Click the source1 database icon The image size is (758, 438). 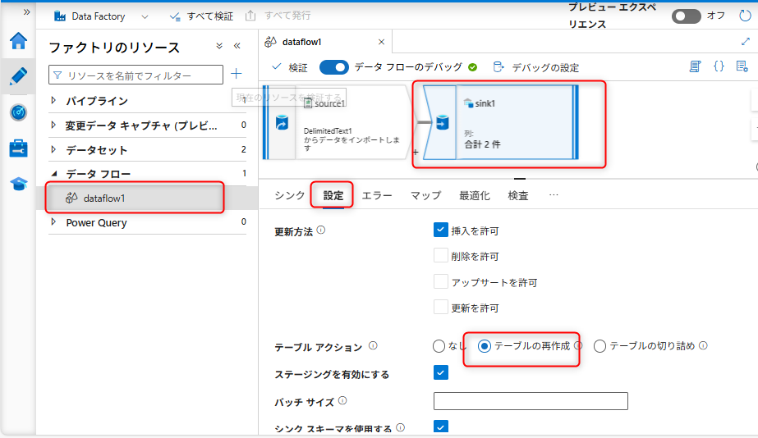[282, 122]
